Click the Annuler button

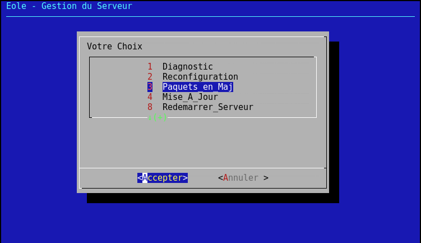click(x=243, y=178)
